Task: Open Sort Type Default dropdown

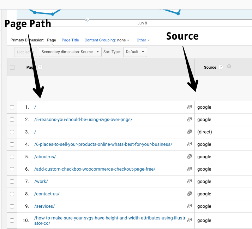Action: click(135, 52)
